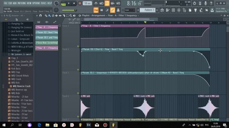Open the Browser/plugin picker toolbar icon

pyautogui.click(x=184, y=10)
